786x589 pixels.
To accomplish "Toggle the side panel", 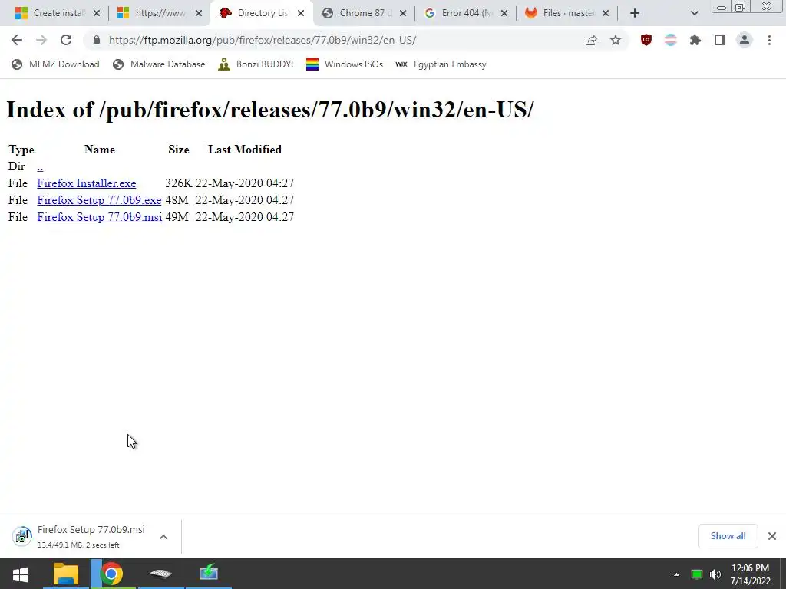I will pyautogui.click(x=720, y=40).
